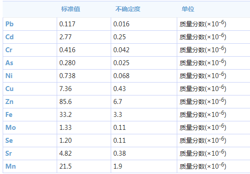The image size is (250, 174).
Task: Click the standard value 1.33 for Mo
Action: coord(65,128)
